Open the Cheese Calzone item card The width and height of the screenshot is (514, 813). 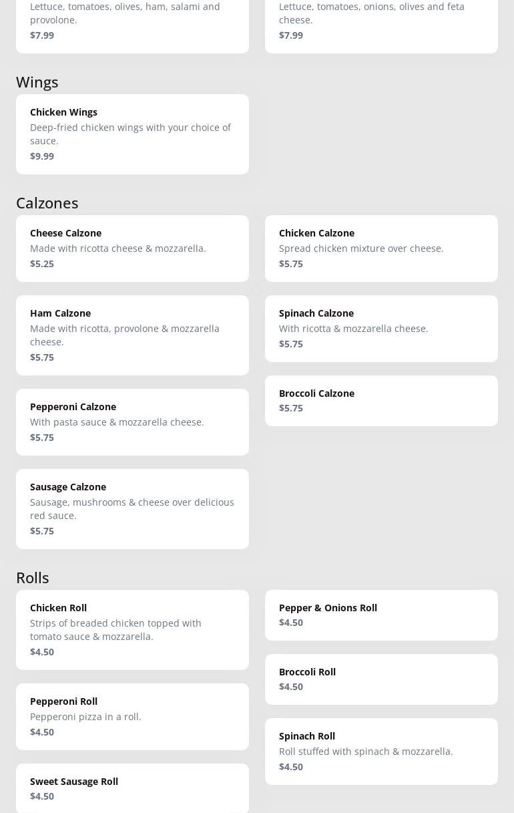tap(132, 249)
